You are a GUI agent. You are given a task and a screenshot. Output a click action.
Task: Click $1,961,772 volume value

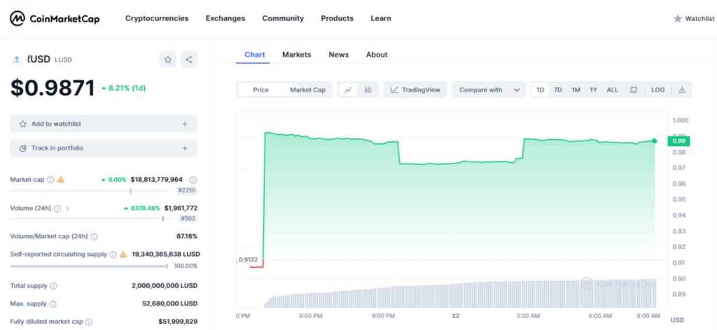[x=181, y=208]
